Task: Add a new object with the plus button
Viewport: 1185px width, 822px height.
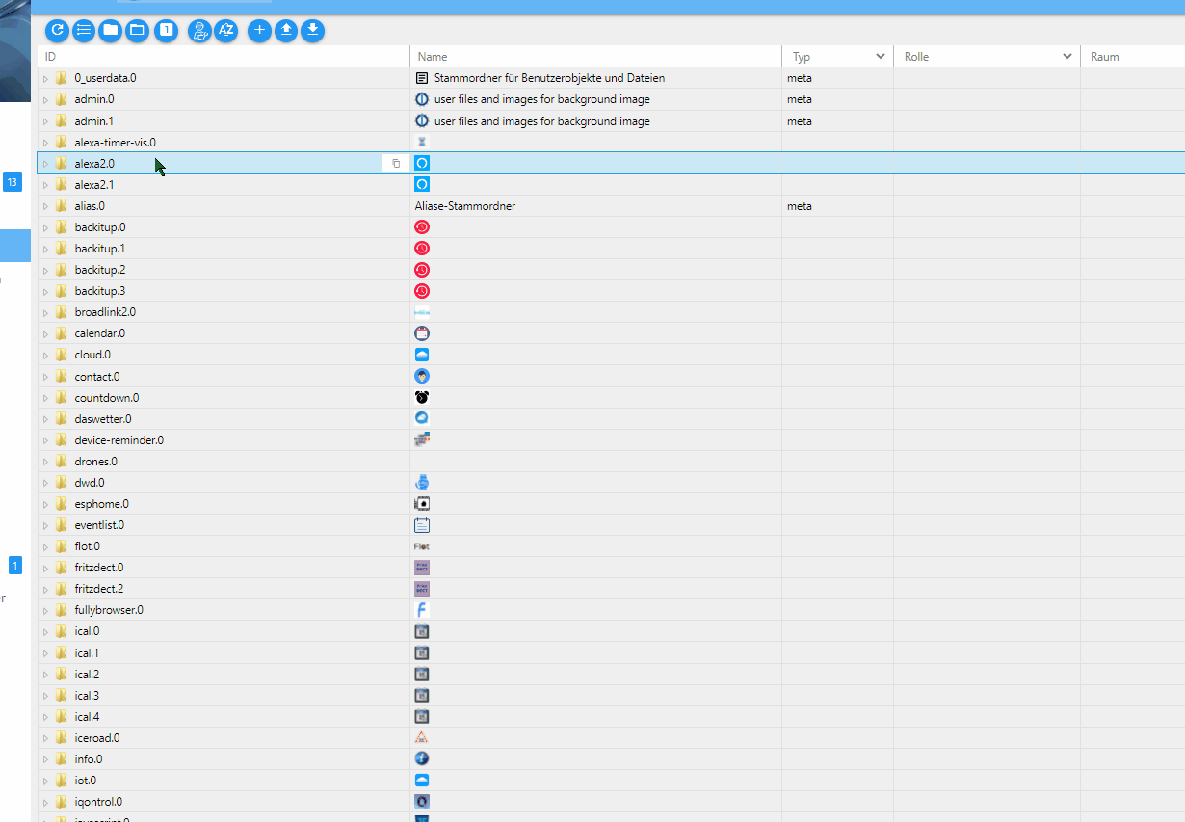Action: (259, 30)
